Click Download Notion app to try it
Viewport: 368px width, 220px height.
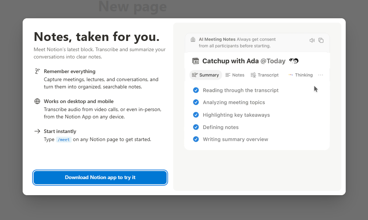[x=100, y=178]
